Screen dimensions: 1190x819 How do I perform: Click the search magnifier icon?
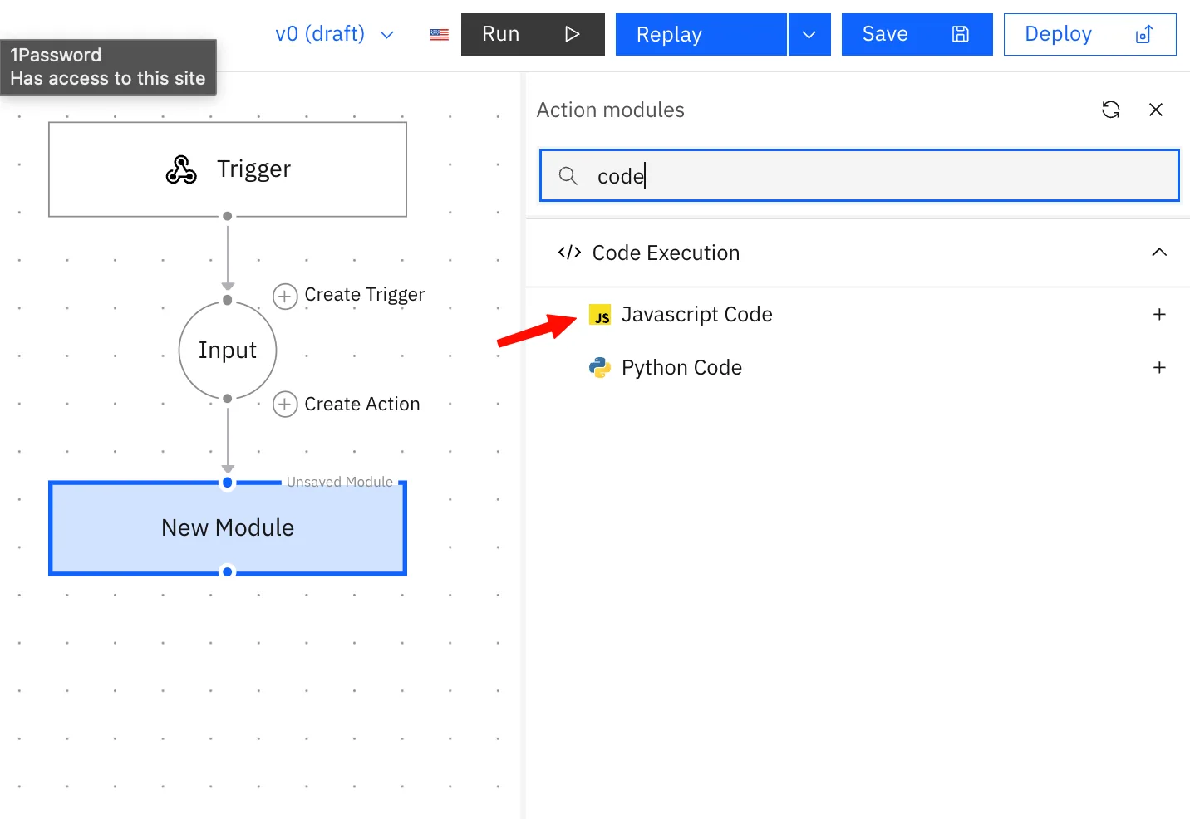click(x=568, y=175)
